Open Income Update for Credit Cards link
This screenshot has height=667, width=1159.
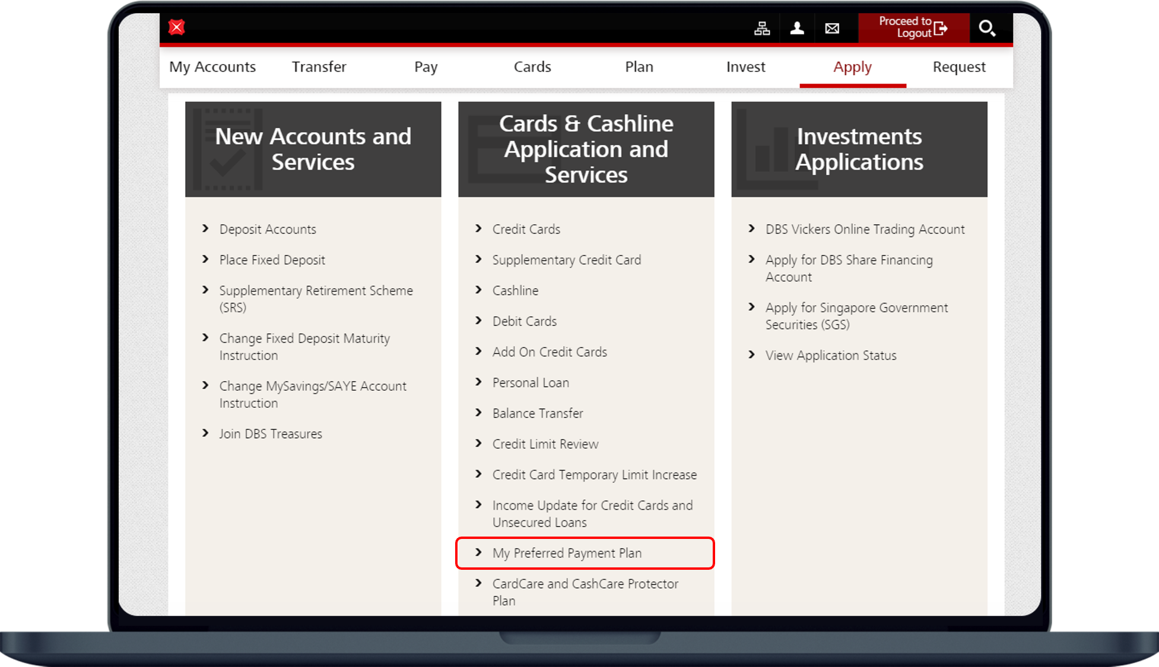coord(592,514)
